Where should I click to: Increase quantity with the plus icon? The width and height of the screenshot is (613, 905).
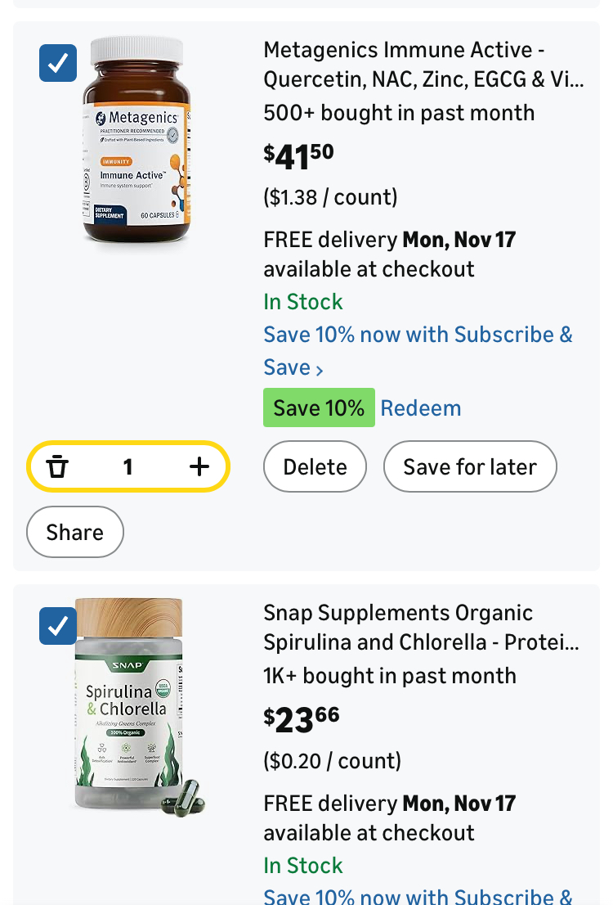pos(199,466)
